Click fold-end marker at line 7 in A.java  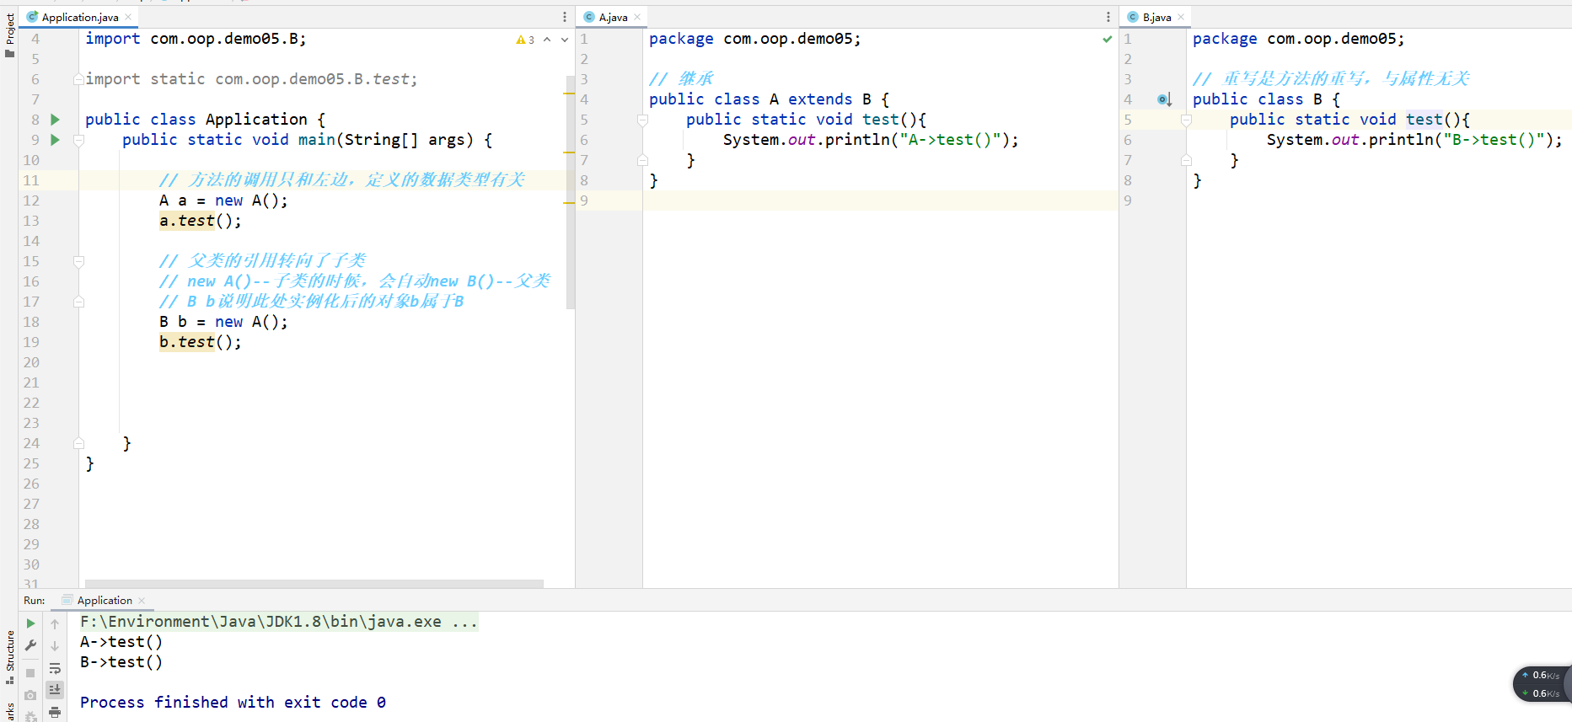pos(642,160)
